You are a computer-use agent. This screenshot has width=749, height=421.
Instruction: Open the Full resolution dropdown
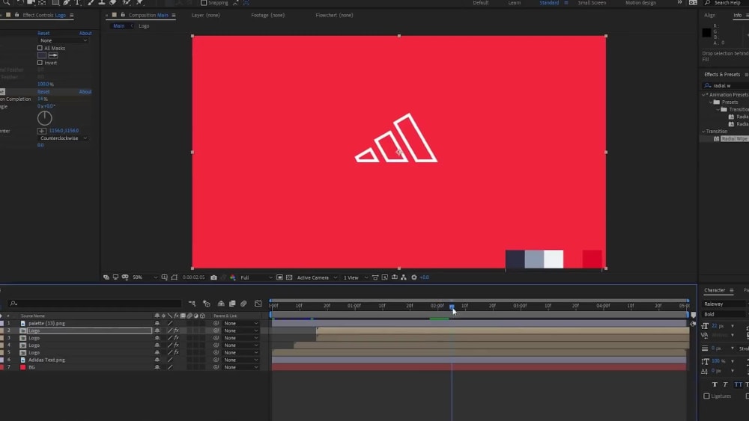pos(256,277)
